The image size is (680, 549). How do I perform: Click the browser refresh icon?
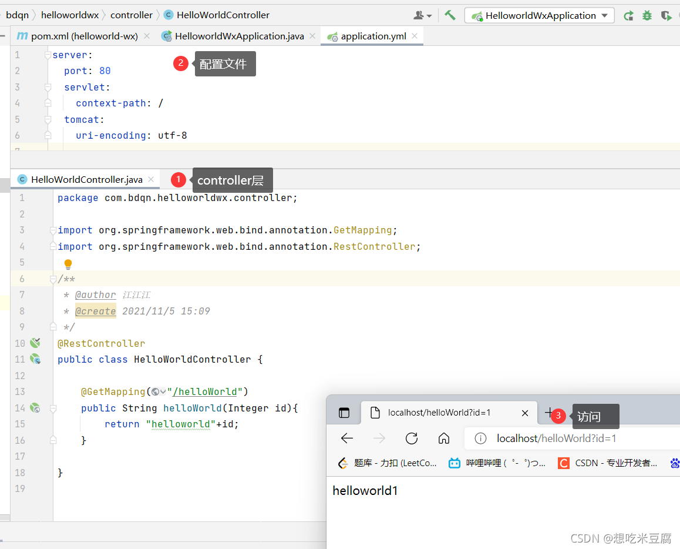[x=412, y=438]
